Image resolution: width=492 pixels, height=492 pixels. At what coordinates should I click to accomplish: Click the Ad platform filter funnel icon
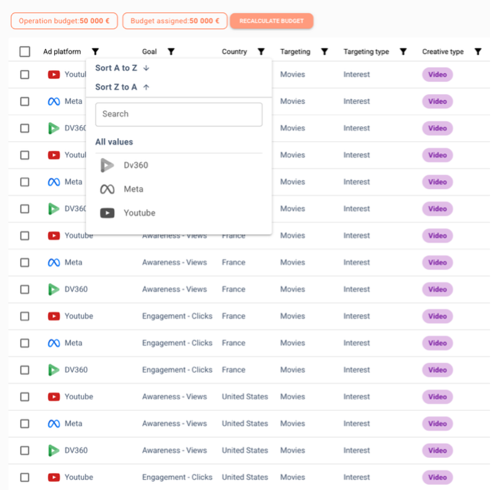[x=95, y=52]
